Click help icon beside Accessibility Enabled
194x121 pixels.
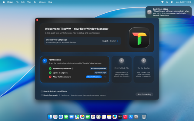pyautogui.click(x=72, y=69)
